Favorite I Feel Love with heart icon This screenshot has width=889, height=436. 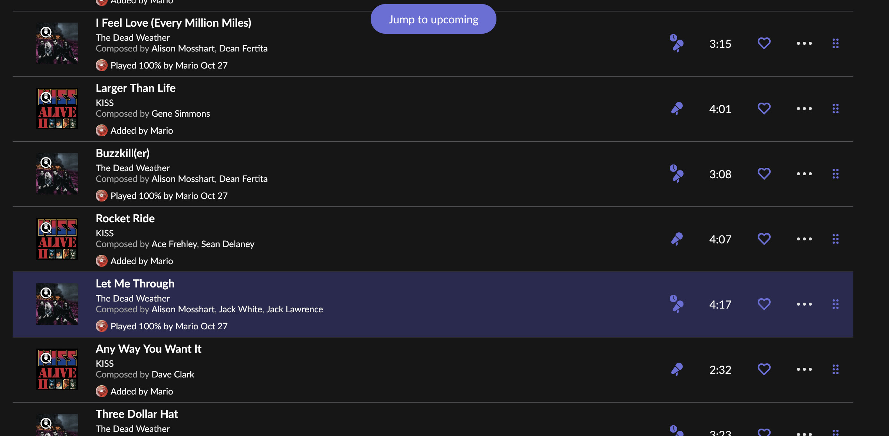click(764, 43)
